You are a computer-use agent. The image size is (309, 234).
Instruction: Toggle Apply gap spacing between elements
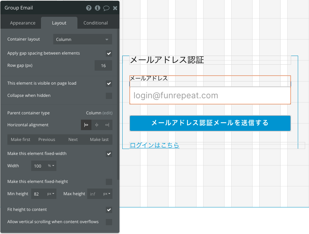pos(109,53)
